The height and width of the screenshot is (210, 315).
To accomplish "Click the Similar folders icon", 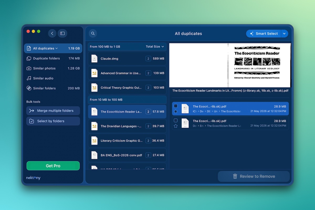I will 29,88.
